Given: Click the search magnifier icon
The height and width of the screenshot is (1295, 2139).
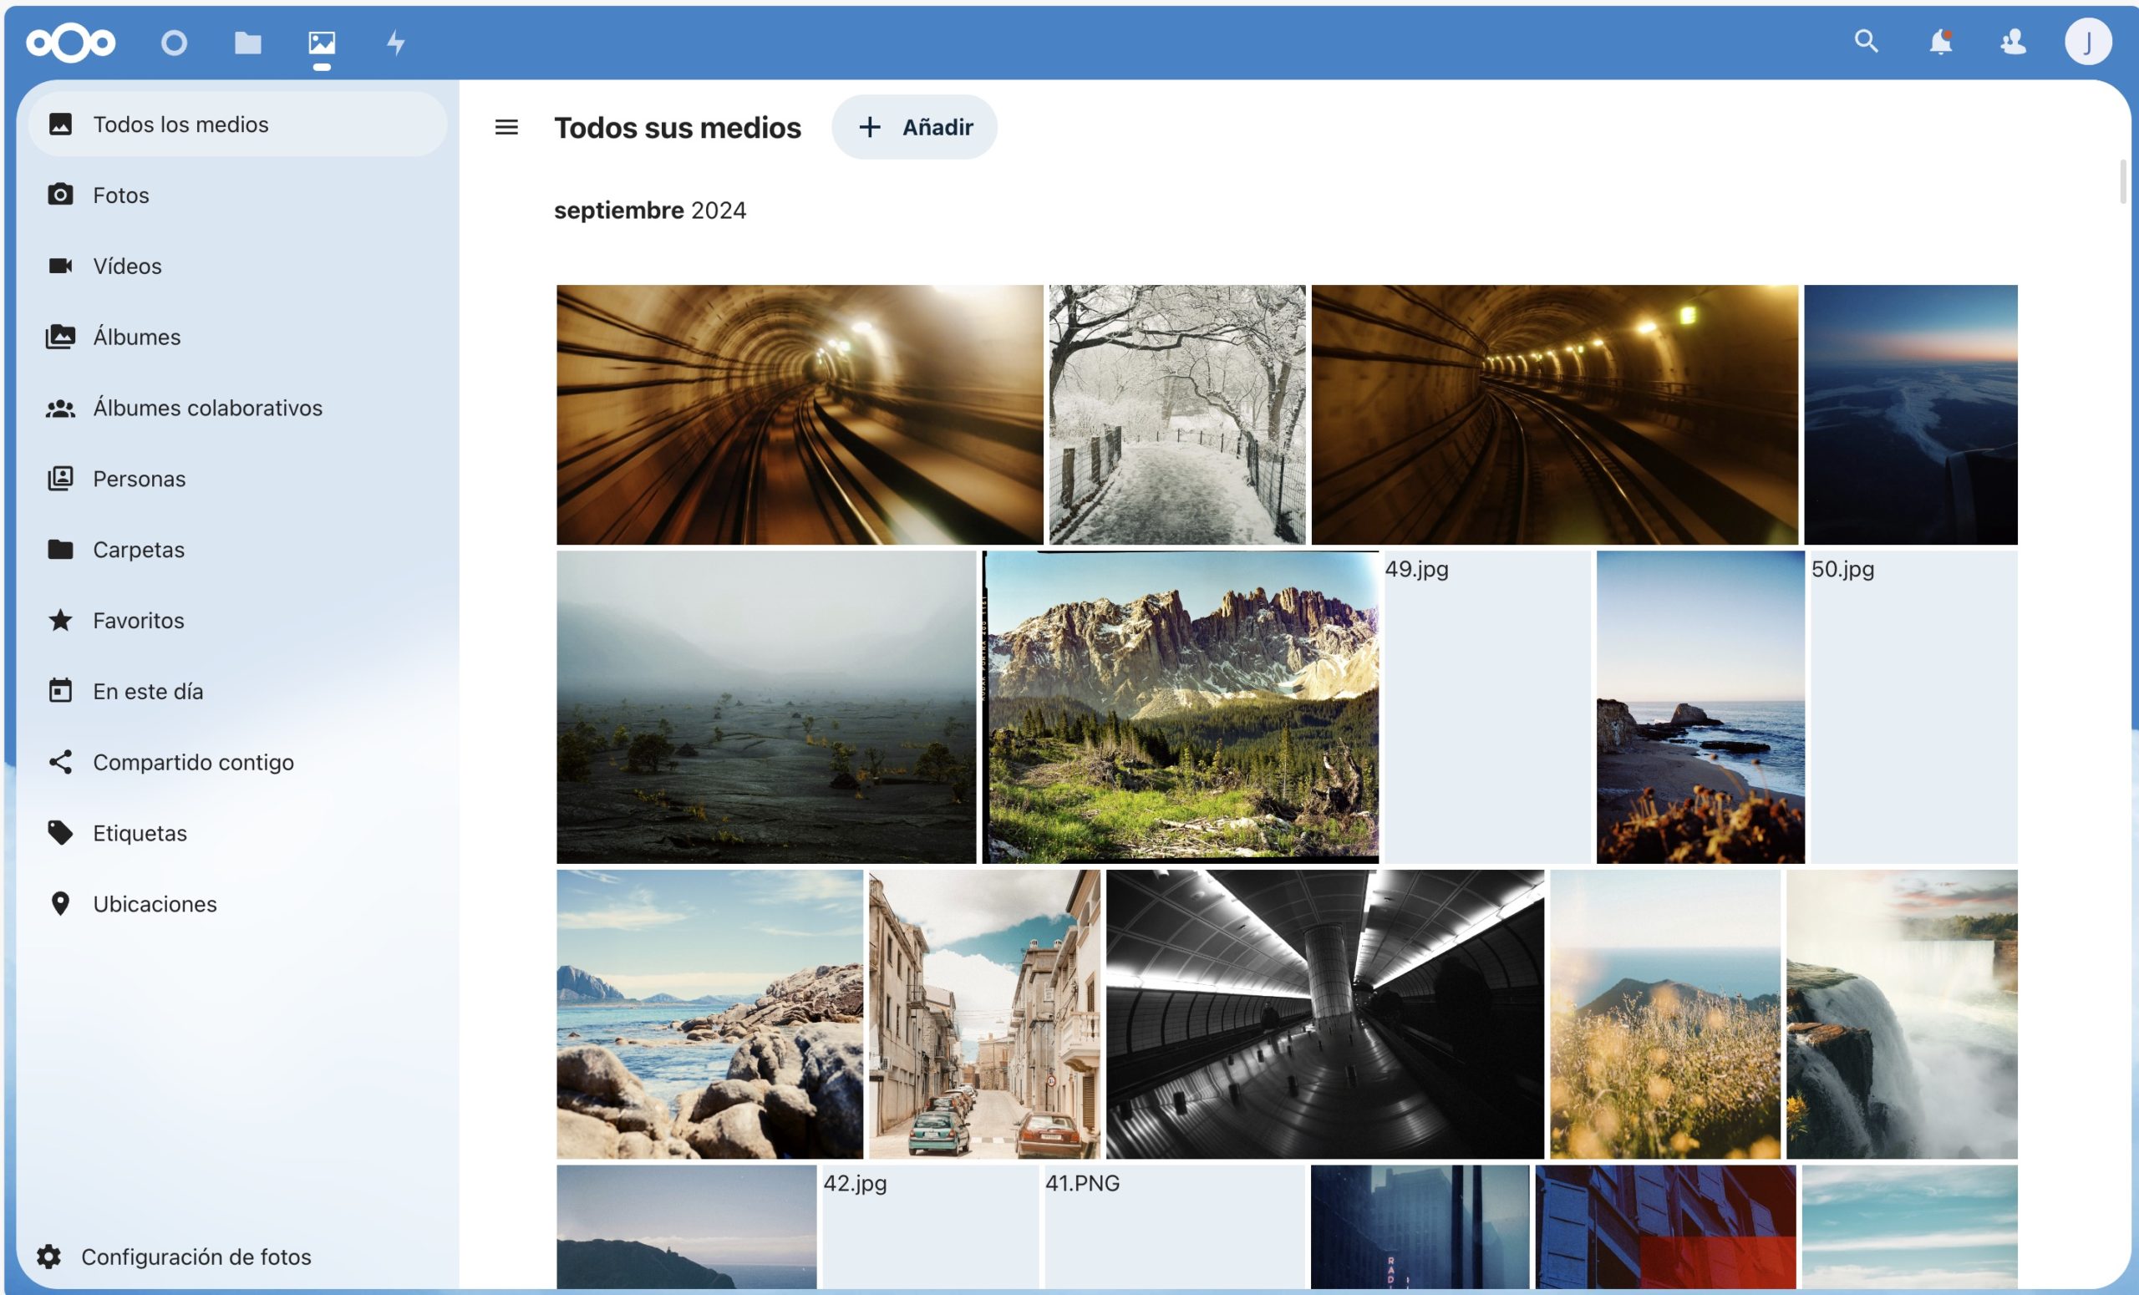Looking at the screenshot, I should pyautogui.click(x=1866, y=41).
